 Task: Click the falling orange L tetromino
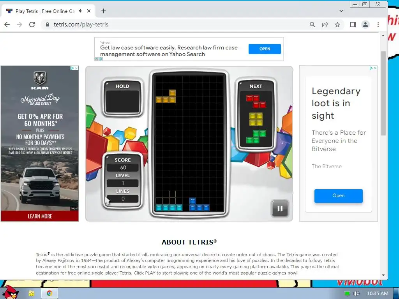pyautogui.click(x=166, y=97)
